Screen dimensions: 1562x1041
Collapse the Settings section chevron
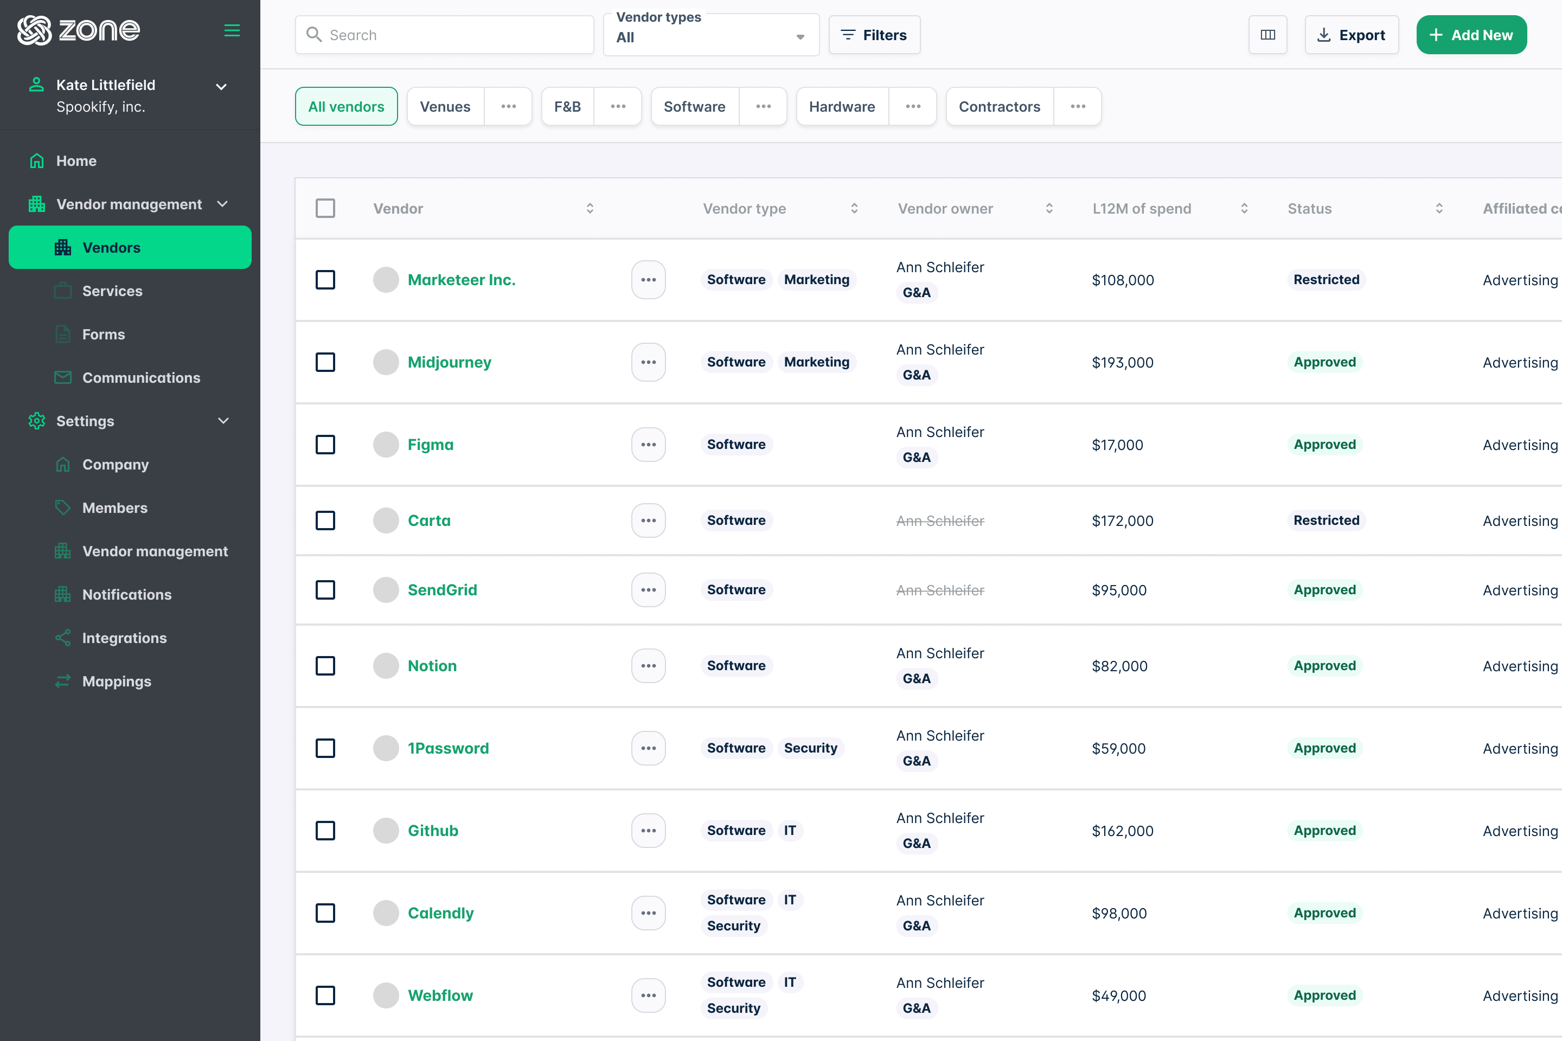(223, 421)
